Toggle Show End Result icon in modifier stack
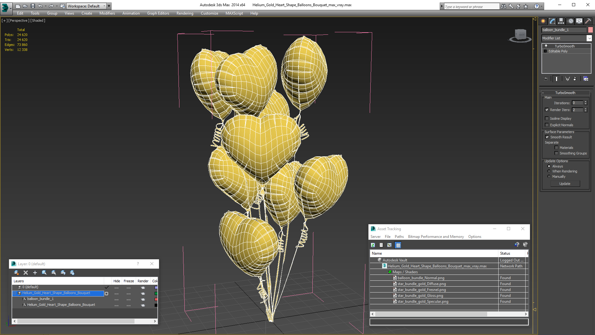 (x=557, y=79)
